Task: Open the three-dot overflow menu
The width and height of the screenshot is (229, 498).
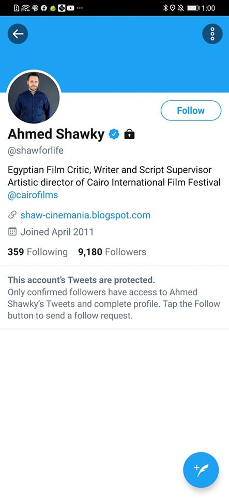Action: coord(212,33)
